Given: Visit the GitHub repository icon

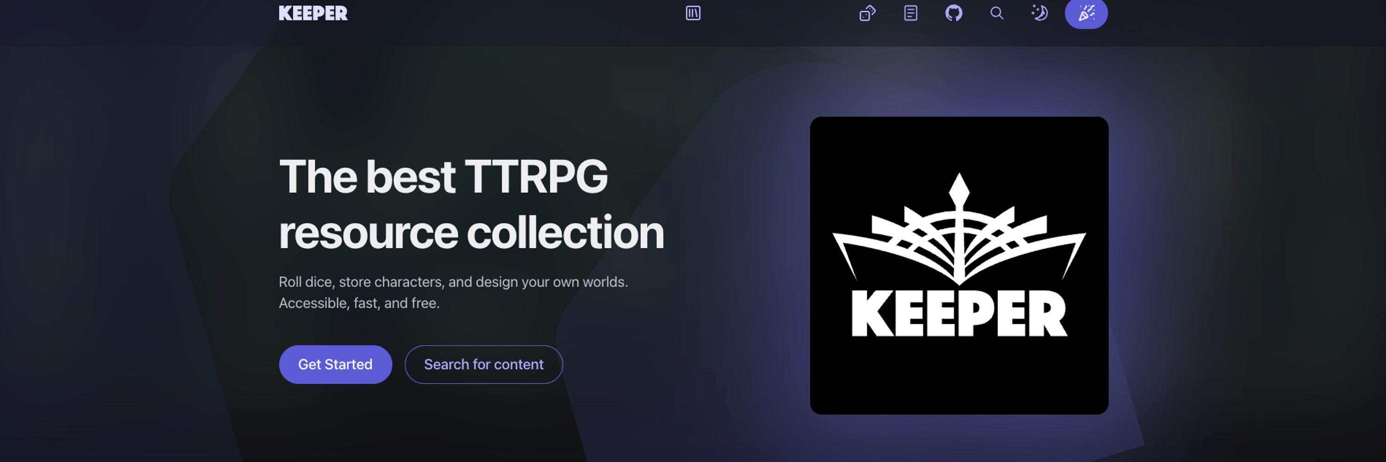Looking at the screenshot, I should [954, 13].
